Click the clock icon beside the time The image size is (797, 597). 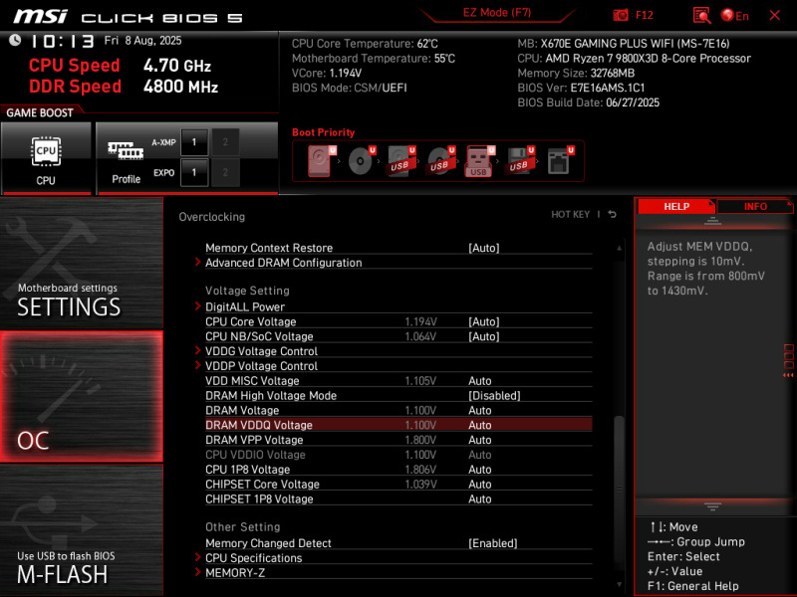point(15,40)
